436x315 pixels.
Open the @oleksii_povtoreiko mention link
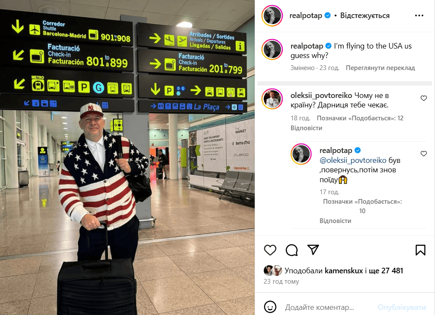[x=353, y=160]
